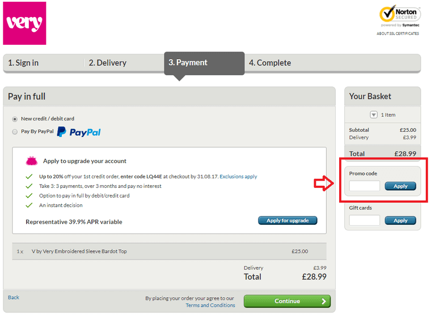Screen dimensions: 431x317
Task: Expand the 1 Item basket dropdown arrow
Action: click(x=374, y=115)
